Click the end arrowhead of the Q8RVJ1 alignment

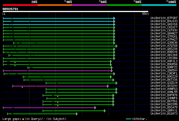(105, 111)
